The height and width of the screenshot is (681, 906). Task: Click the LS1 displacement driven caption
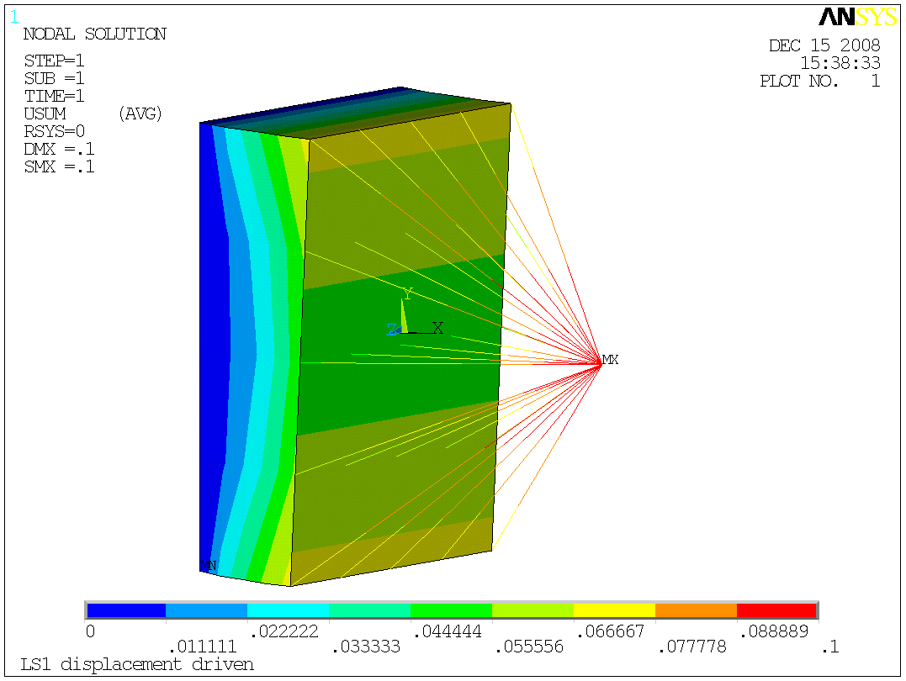tap(137, 664)
